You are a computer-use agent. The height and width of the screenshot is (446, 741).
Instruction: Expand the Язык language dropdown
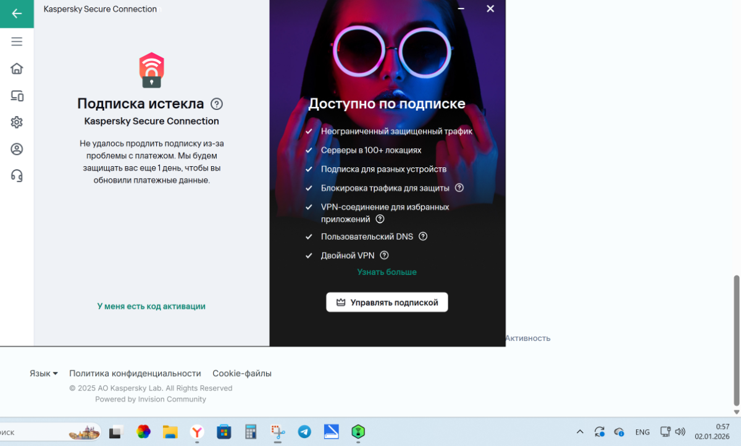click(44, 373)
